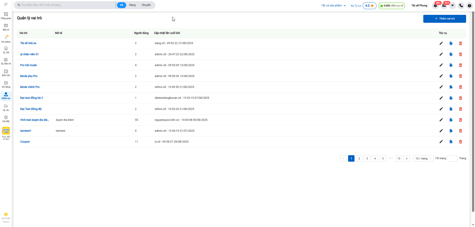Image resolution: width=475 pixels, height=227 pixels.
Task: Open the help question mark icon
Action: pyautogui.click(x=470, y=5)
